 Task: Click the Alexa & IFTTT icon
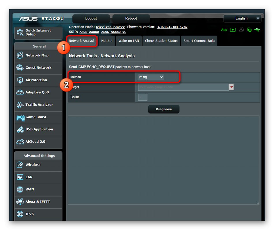[x=20, y=202]
